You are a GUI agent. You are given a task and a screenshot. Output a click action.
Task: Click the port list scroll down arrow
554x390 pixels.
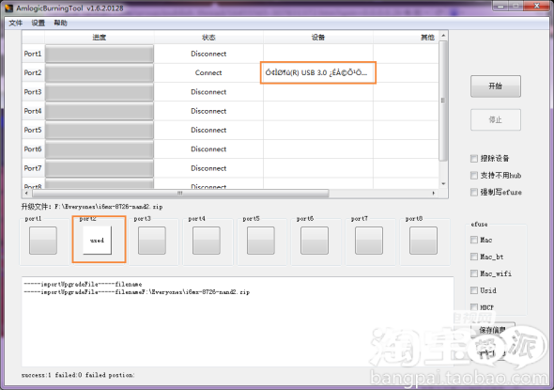pos(443,184)
